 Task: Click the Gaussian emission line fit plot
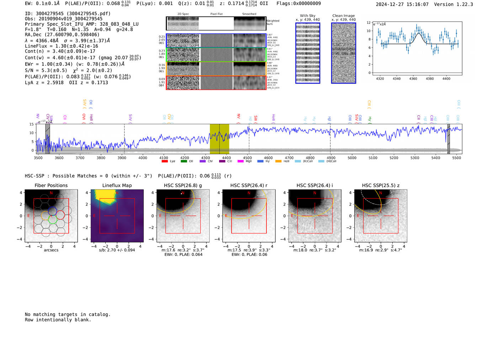tap(417, 48)
